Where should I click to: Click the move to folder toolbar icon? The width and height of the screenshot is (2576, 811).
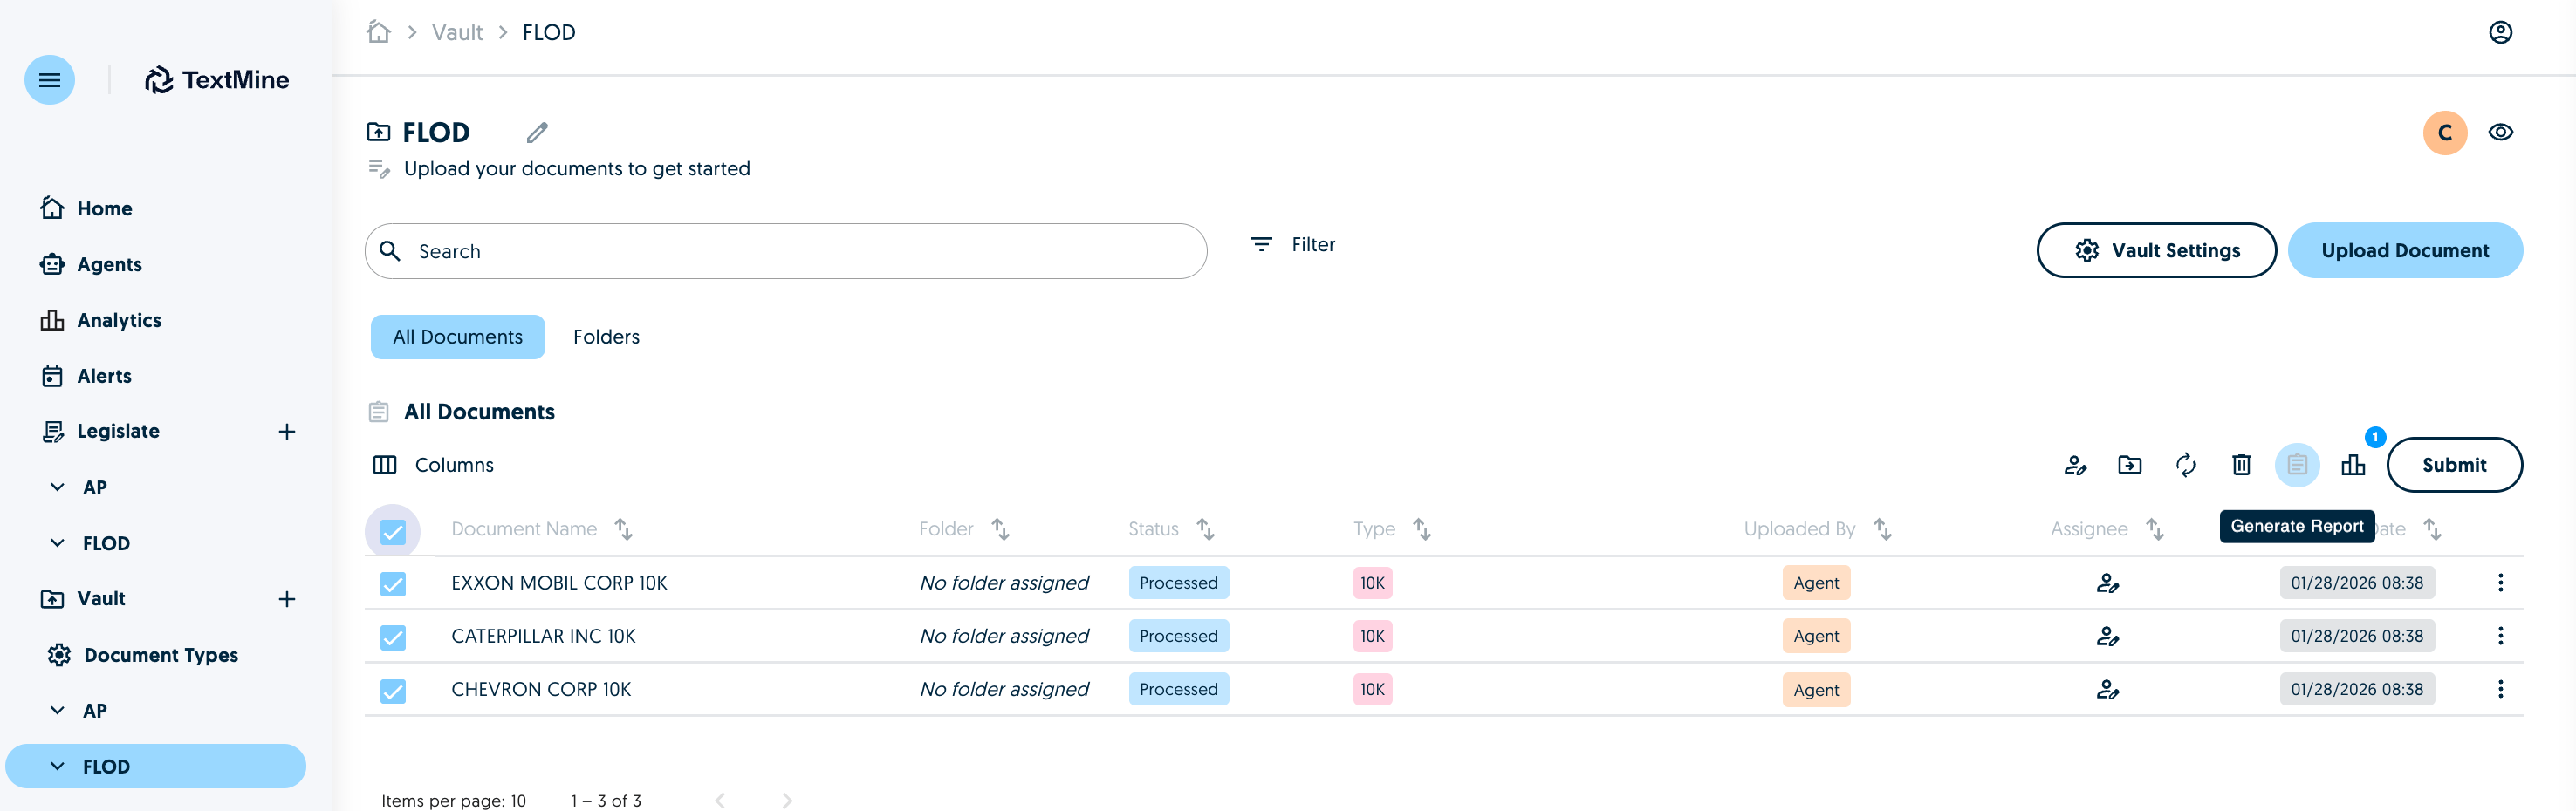[x=2130, y=466]
